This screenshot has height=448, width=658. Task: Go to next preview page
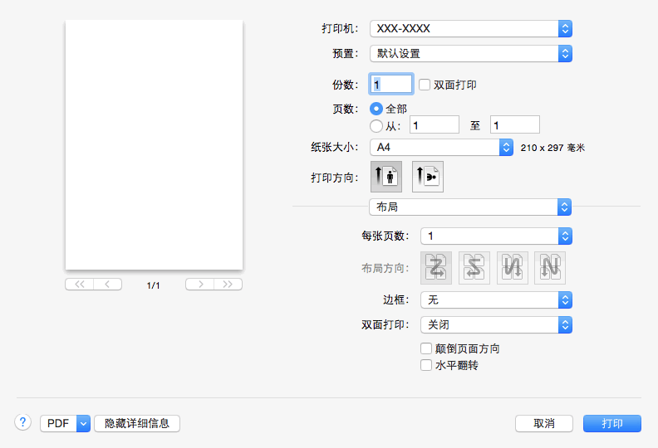click(199, 284)
